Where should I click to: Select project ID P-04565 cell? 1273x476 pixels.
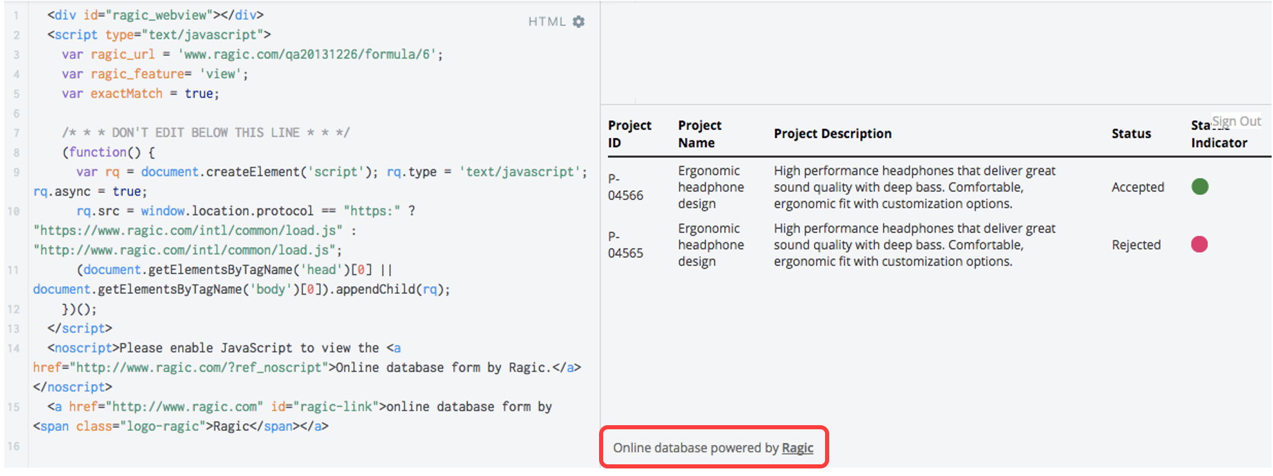click(x=625, y=245)
